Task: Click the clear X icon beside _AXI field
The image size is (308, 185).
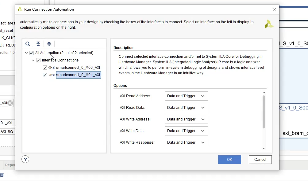Action: (x=10, y=103)
